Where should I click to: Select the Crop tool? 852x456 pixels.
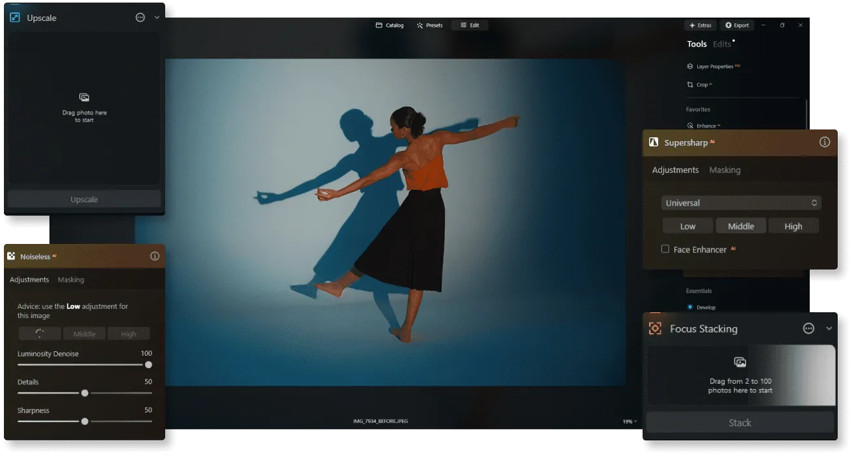coord(700,85)
